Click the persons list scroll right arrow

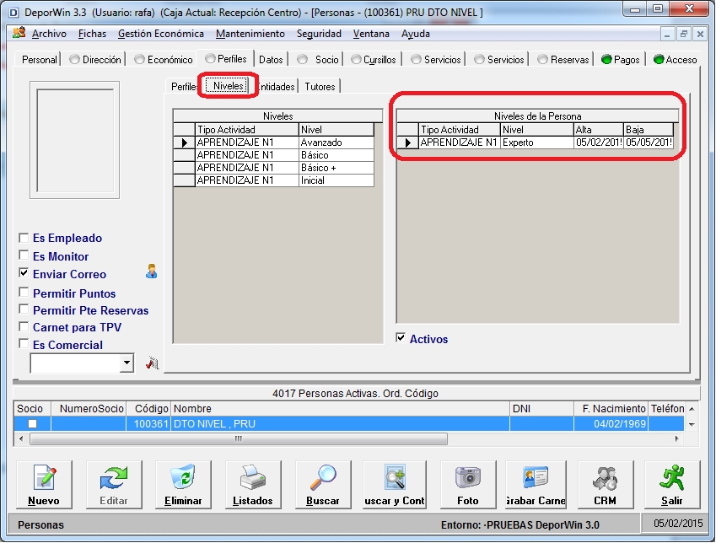[x=676, y=439]
